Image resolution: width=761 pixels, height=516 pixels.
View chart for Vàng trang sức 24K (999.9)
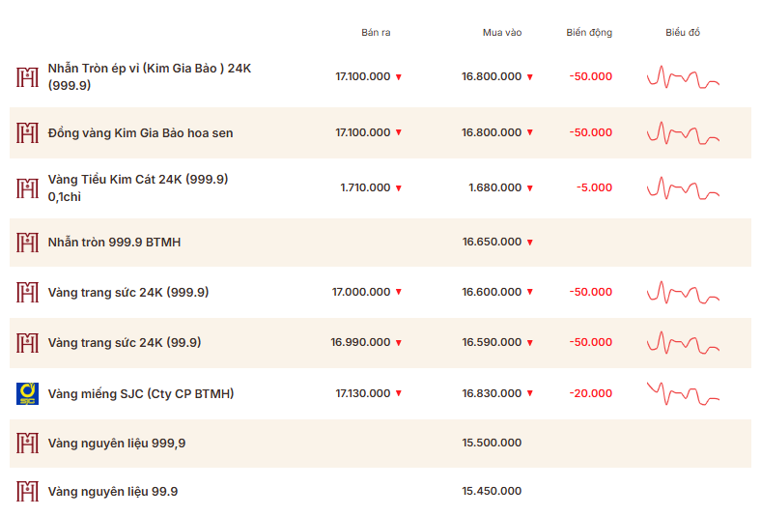pyautogui.click(x=683, y=292)
